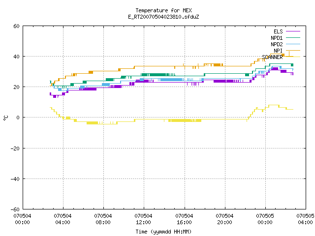Image resolution: width=315 pixels, height=236 pixels.
Task: Select the filename E_RT20070504023810.sfduZ subtitle
Action: pos(163,17)
